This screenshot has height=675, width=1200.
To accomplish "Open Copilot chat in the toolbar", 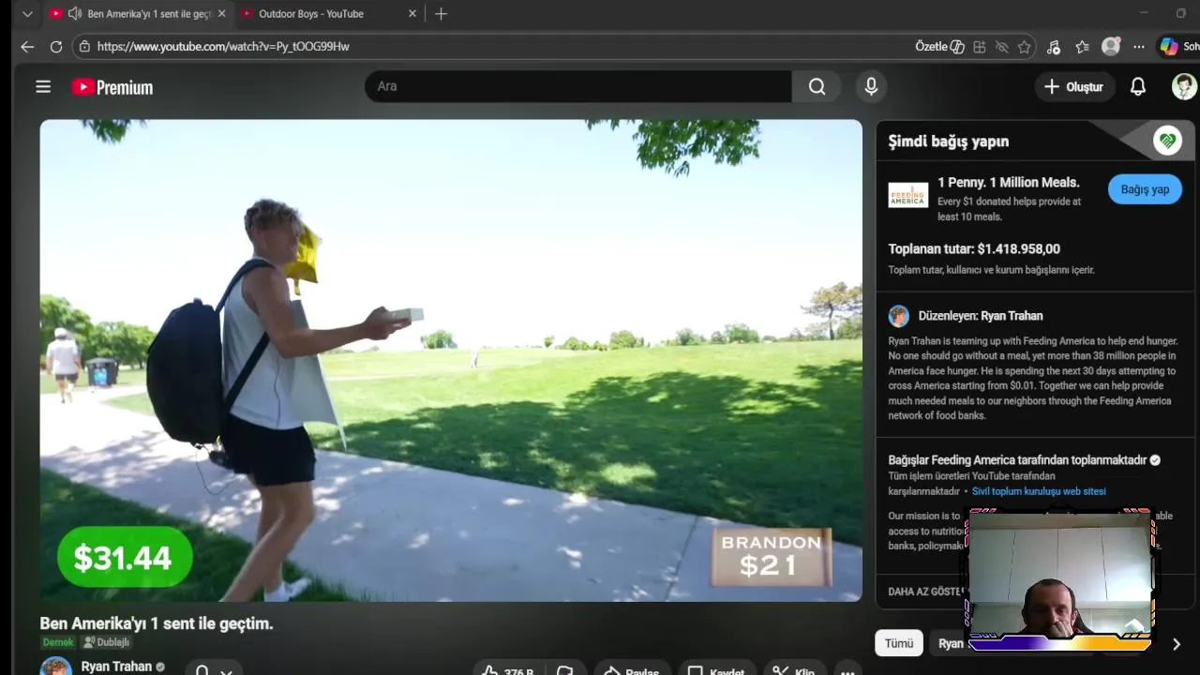I will coord(1177,46).
